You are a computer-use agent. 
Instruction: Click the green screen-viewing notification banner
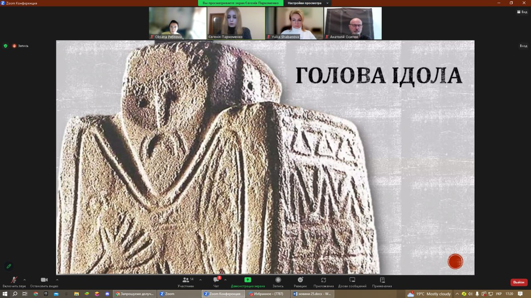(x=241, y=3)
